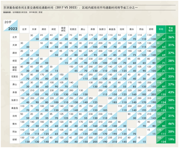
Task: Click the 35% savings cell
Action: 171,76
